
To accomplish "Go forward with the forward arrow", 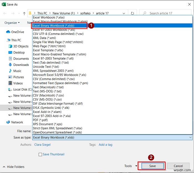I will point(13,13).
